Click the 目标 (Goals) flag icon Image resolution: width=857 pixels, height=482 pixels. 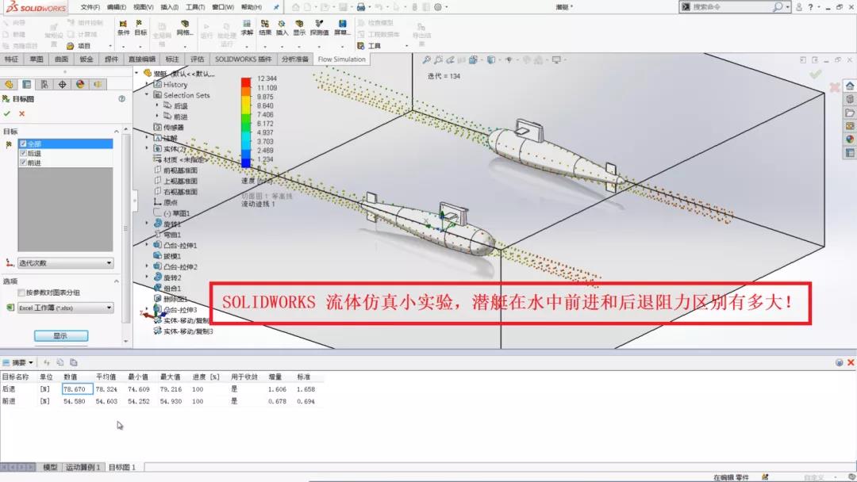pyautogui.click(x=140, y=27)
